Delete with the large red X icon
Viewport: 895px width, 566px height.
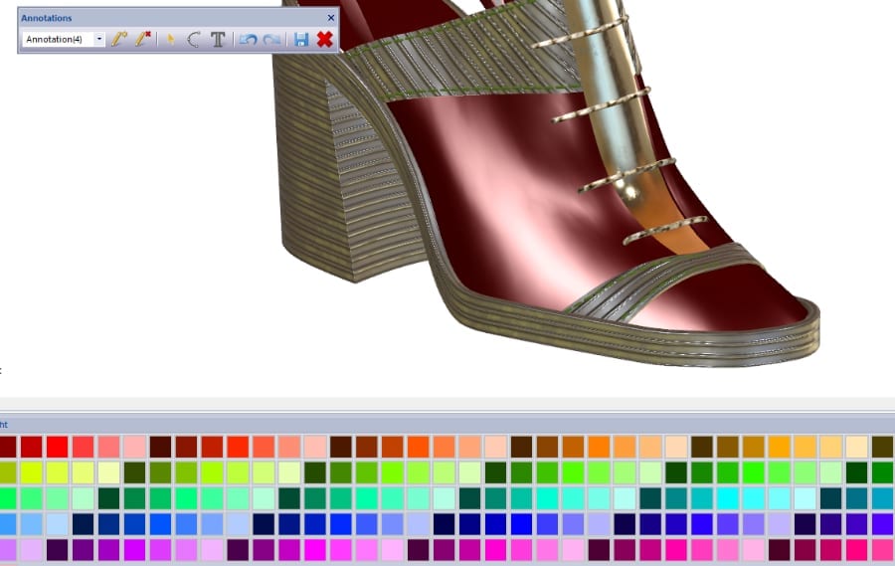tap(325, 40)
